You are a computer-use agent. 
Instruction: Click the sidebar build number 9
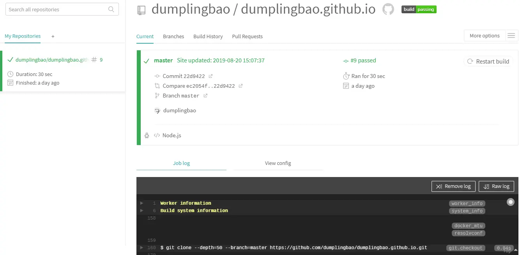[101, 60]
